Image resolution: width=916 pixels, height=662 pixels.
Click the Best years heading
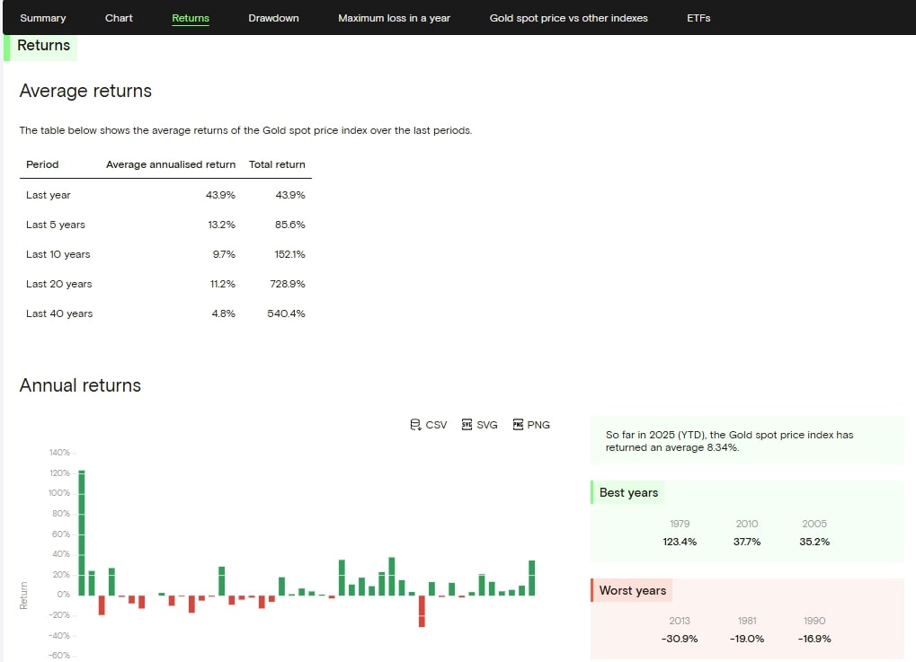click(x=628, y=493)
